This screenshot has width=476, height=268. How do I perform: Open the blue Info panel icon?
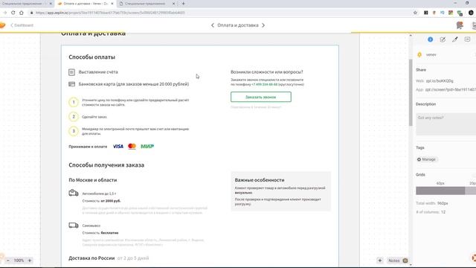point(430,39)
